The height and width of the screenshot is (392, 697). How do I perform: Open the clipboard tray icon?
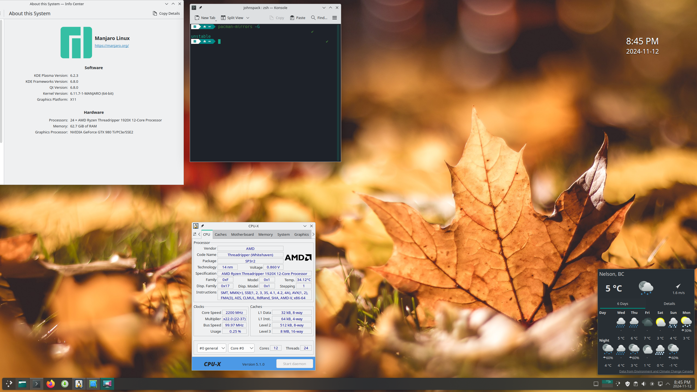[x=636, y=384]
